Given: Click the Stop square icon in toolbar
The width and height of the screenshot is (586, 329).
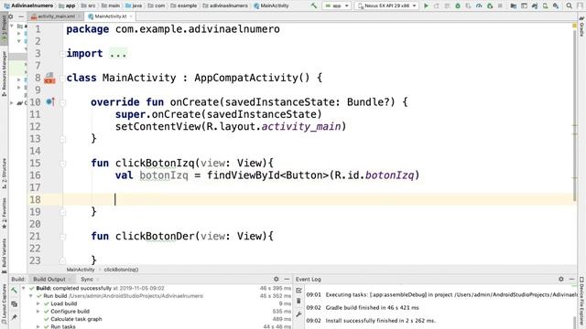Looking at the screenshot, I should coord(500,5).
